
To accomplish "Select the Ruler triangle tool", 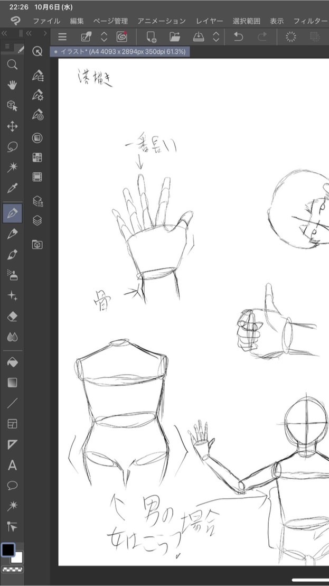I will tap(12, 444).
